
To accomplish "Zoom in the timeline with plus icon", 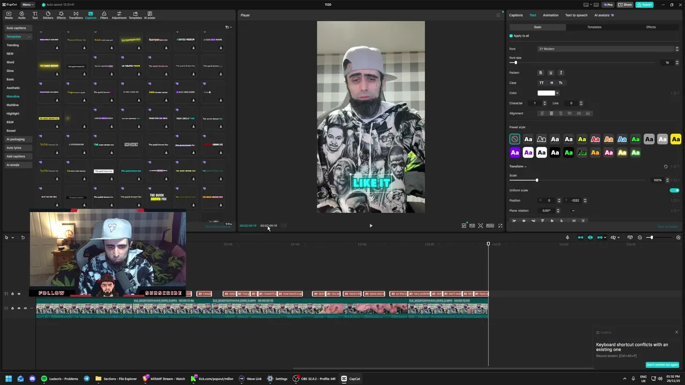I will click(x=678, y=237).
